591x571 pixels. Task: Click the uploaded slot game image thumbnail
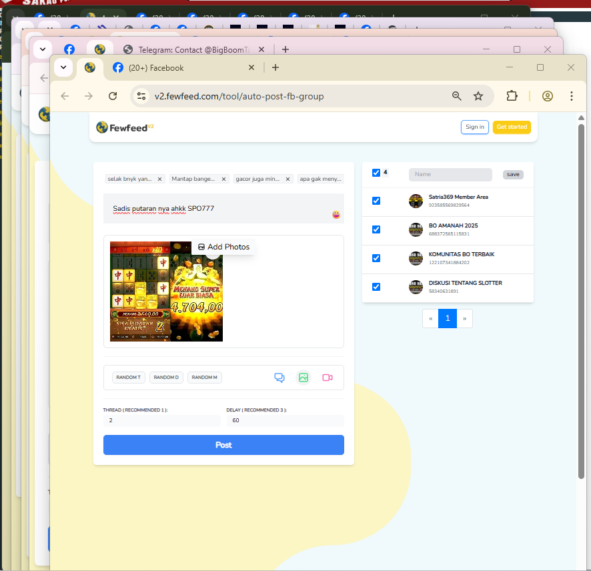point(166,292)
